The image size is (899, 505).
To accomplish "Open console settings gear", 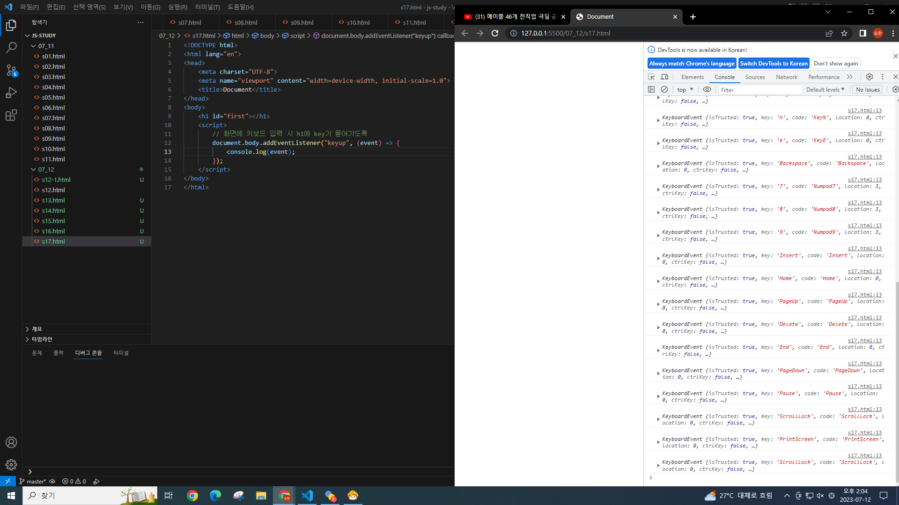I will [895, 89].
